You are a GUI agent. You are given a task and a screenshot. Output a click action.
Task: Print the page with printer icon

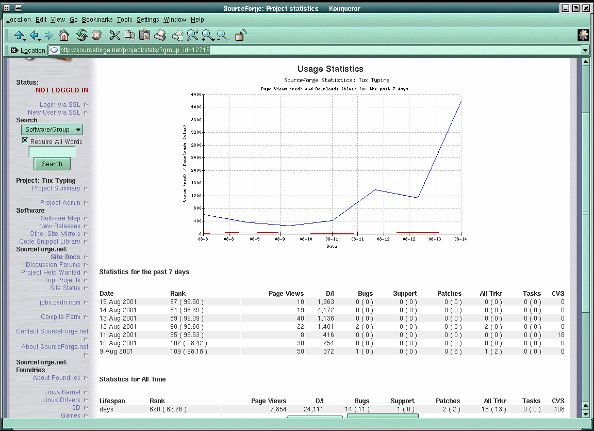click(x=160, y=36)
